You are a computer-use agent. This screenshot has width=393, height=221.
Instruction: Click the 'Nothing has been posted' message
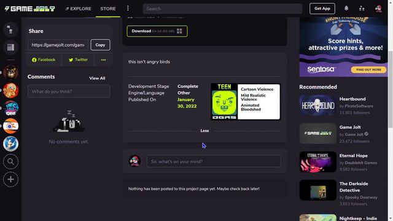point(194,188)
